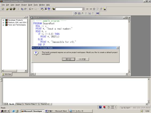
Task: Toggle the Output window icon
Action: 46,9
